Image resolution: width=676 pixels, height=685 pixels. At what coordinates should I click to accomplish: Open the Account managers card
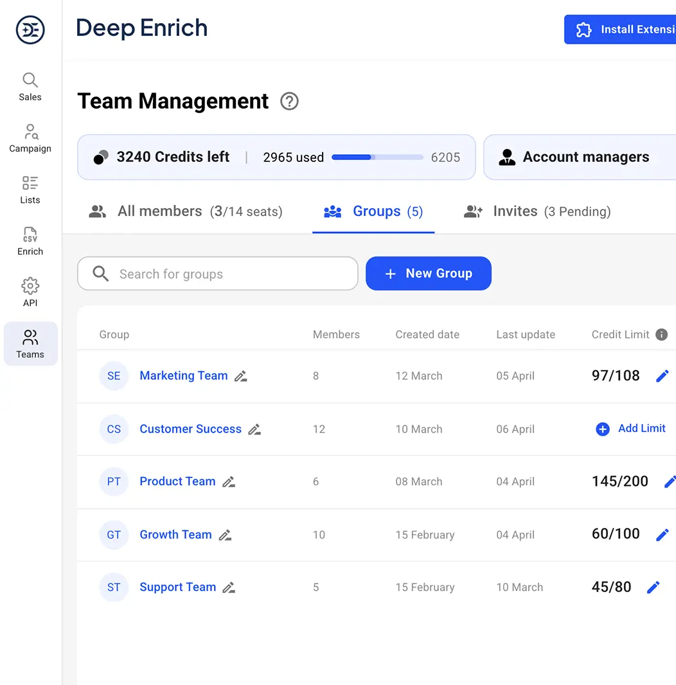point(580,157)
